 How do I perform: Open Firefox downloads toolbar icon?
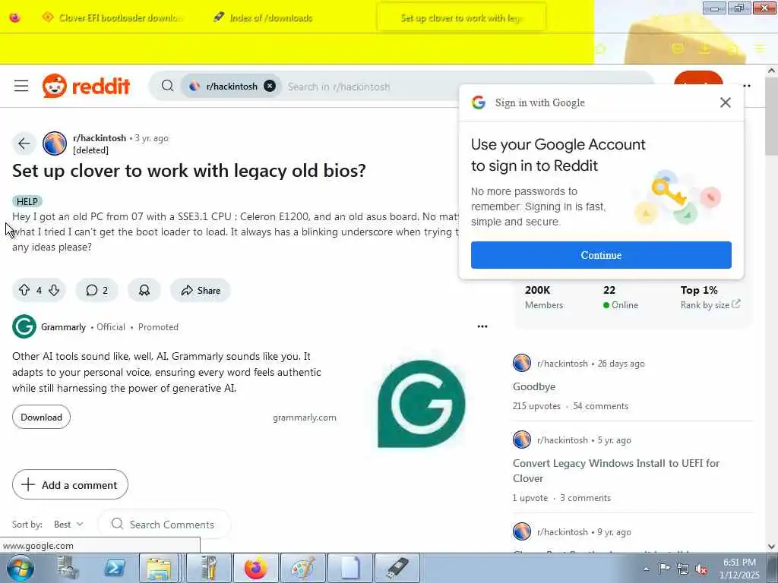pyautogui.click(x=705, y=49)
